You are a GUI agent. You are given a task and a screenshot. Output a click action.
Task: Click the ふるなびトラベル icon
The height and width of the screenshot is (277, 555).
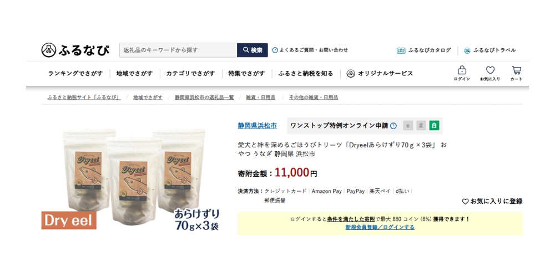pos(467,50)
